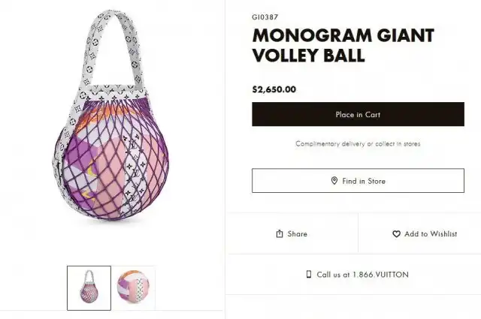The image size is (481, 319).
Task: Click the phone icon beside Call us
Action: pyautogui.click(x=309, y=274)
